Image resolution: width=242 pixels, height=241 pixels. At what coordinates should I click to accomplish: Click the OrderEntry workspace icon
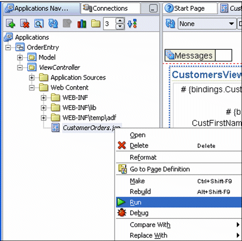20,47
